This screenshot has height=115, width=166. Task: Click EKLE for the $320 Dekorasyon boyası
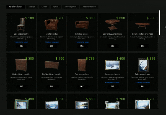[x=142, y=86]
